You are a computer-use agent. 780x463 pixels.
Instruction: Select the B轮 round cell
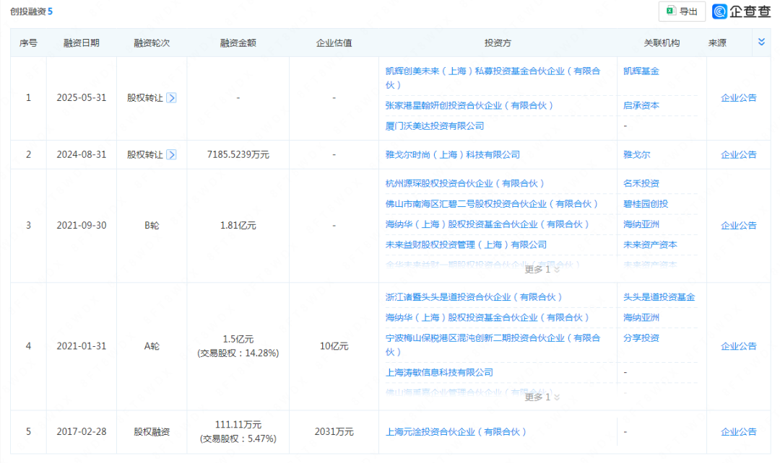click(x=152, y=226)
